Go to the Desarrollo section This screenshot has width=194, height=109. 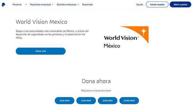coord(87,5)
